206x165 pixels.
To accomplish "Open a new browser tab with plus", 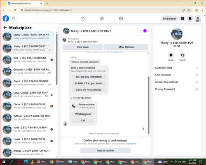I will coord(47,3).
